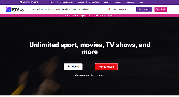Open Our Channels menu item
179x97 pixels.
[54, 9]
